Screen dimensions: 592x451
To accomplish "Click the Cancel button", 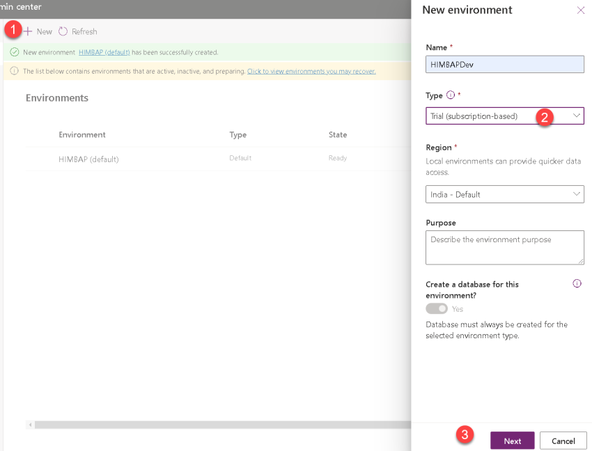I will tap(563, 441).
